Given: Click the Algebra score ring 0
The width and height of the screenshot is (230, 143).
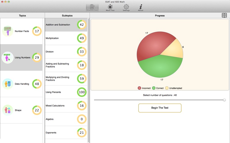Looking at the screenshot, I should tap(82, 119).
